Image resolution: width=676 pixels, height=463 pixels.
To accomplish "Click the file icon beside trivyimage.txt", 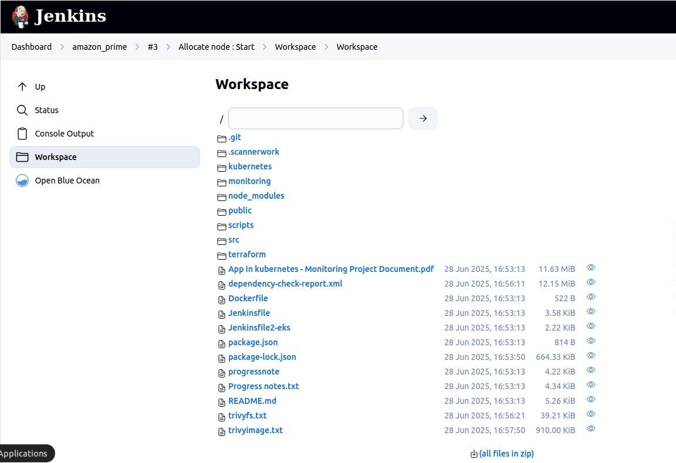I will 222,431.
